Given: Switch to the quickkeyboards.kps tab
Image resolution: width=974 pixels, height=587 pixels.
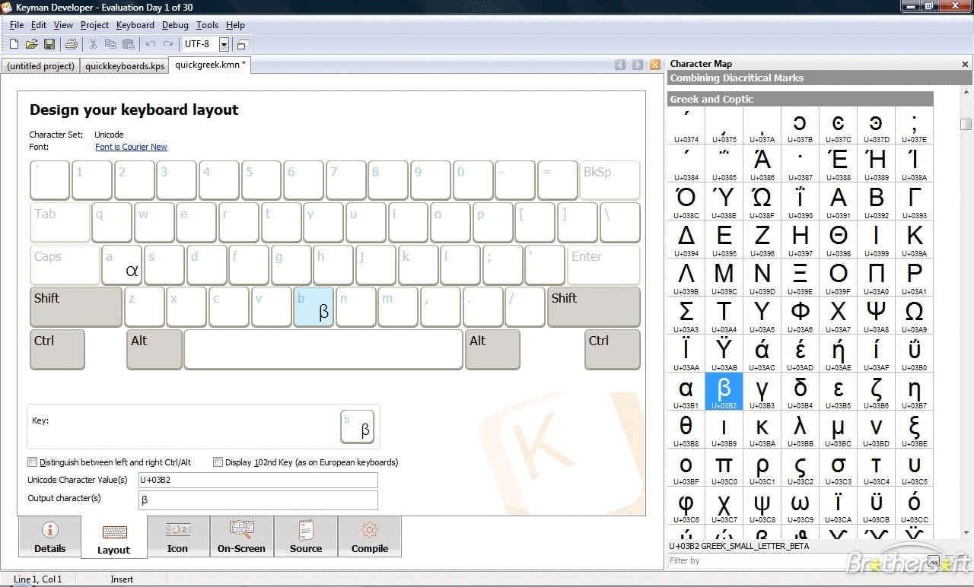Looking at the screenshot, I should click(124, 65).
